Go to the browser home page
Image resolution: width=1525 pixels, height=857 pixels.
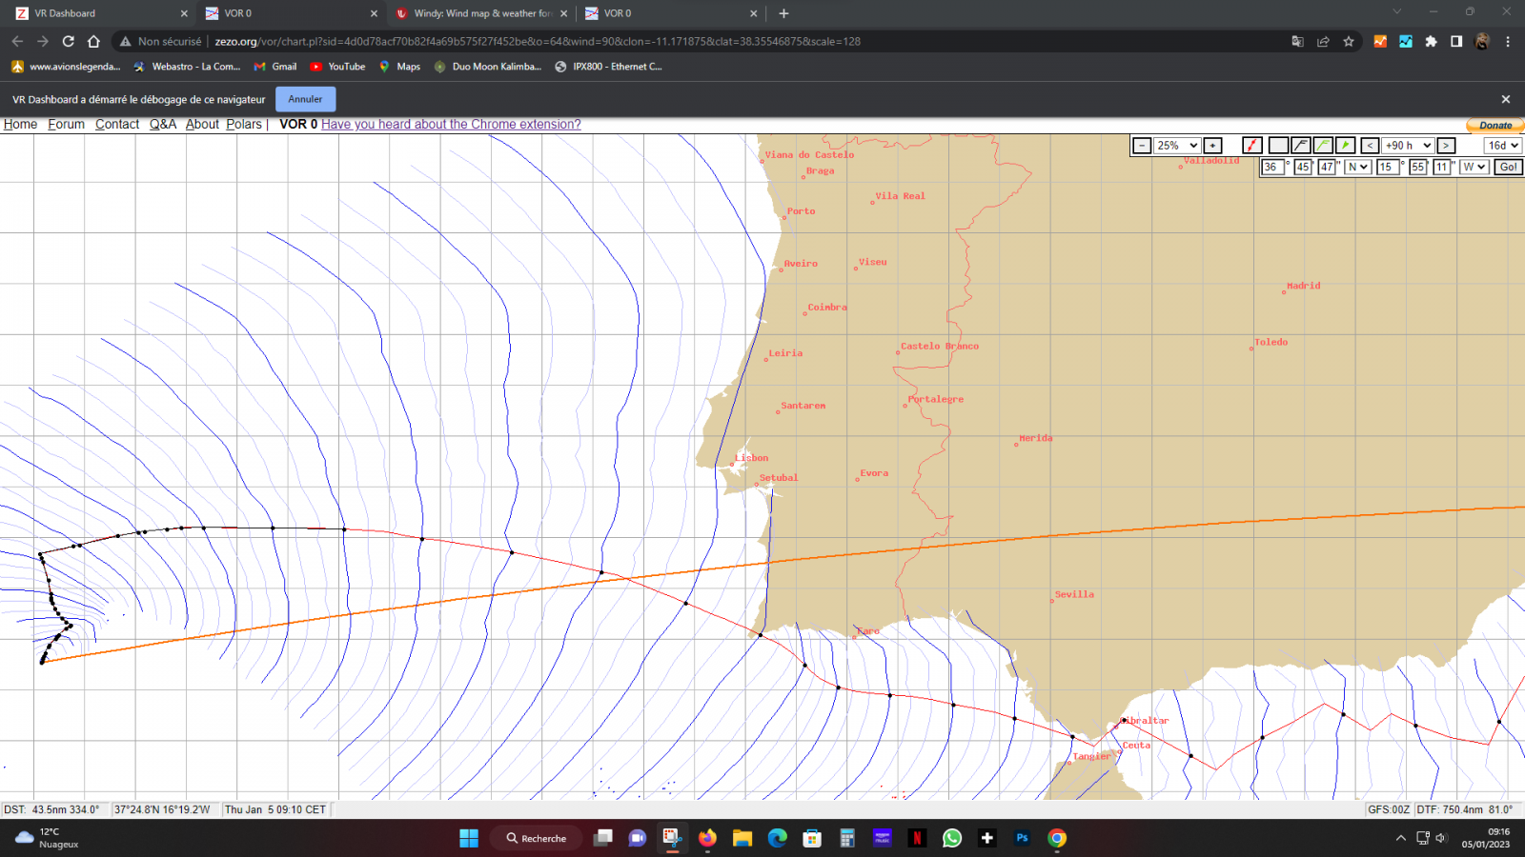coord(93,41)
